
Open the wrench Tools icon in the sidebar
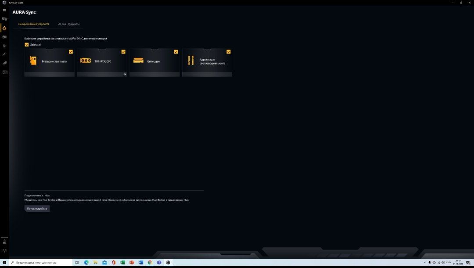click(4, 54)
